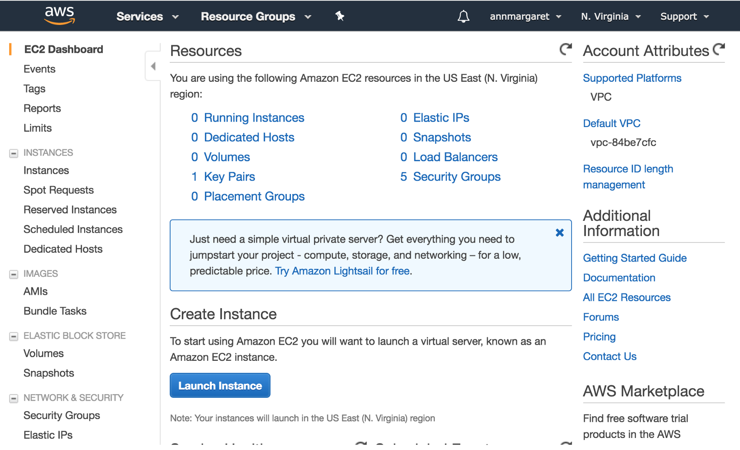Image resolution: width=740 pixels, height=450 pixels.
Task: Collapse the IMAGES sidebar section
Action: pos(14,274)
